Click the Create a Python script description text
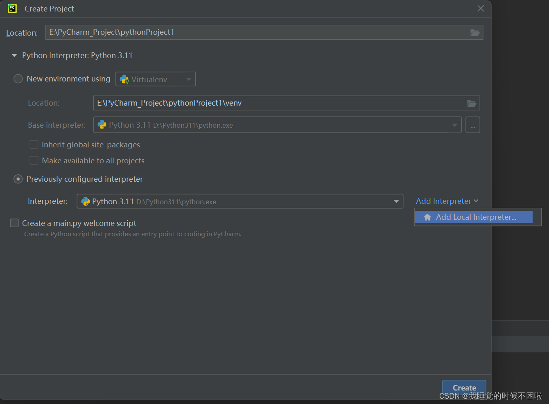This screenshot has width=549, height=404. tap(133, 234)
